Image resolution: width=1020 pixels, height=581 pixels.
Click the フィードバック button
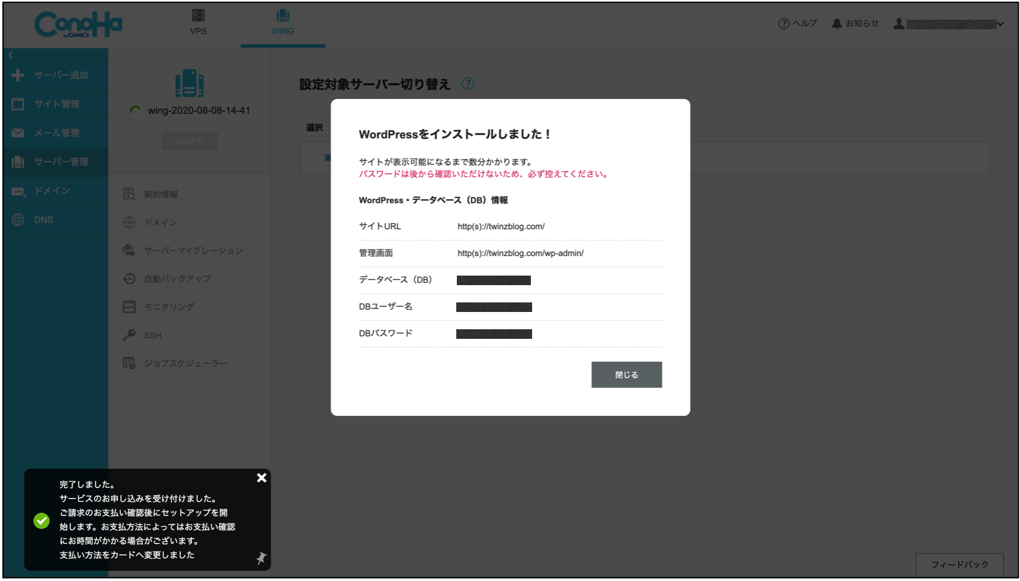pos(959,564)
